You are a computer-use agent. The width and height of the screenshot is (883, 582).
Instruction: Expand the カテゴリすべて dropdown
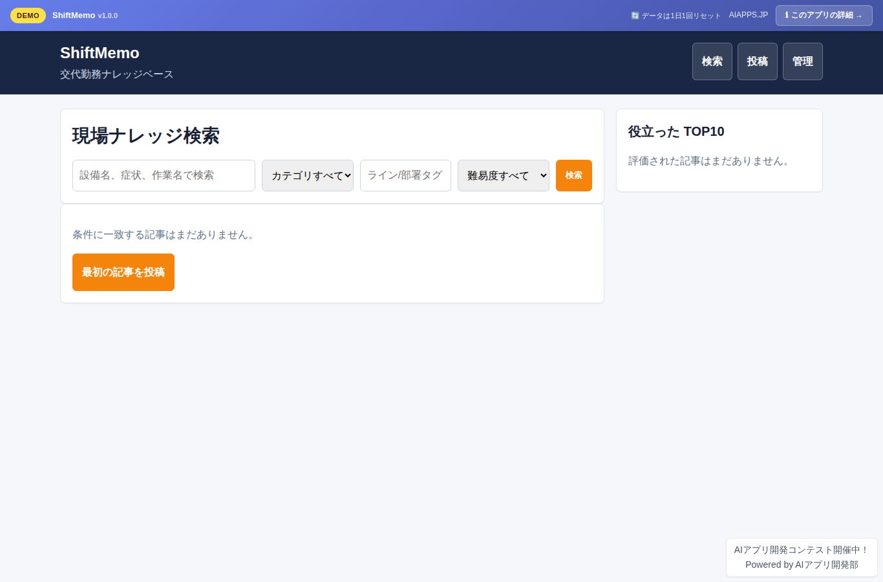(307, 175)
